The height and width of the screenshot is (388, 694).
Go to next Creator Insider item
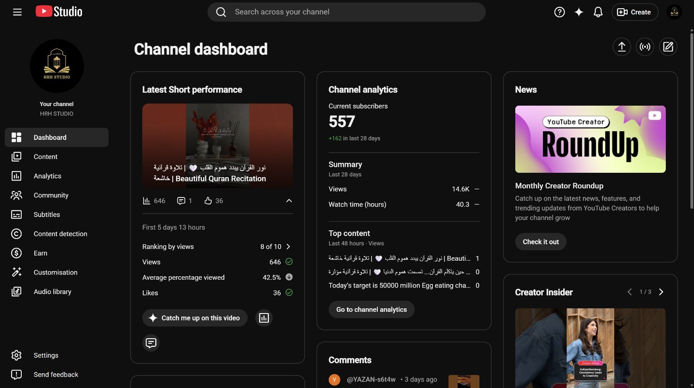click(x=661, y=292)
